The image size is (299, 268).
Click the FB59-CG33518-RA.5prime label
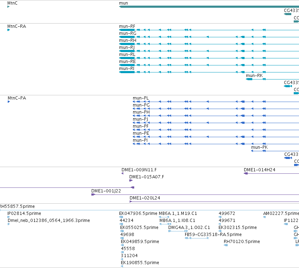click(213, 235)
